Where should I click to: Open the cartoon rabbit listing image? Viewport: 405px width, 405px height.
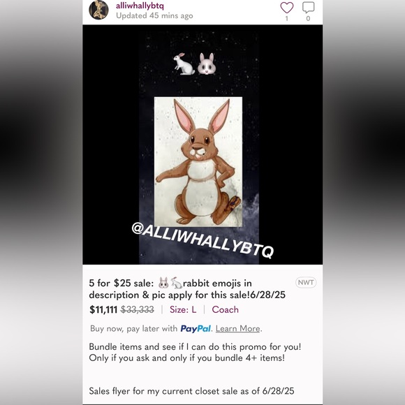(198, 162)
